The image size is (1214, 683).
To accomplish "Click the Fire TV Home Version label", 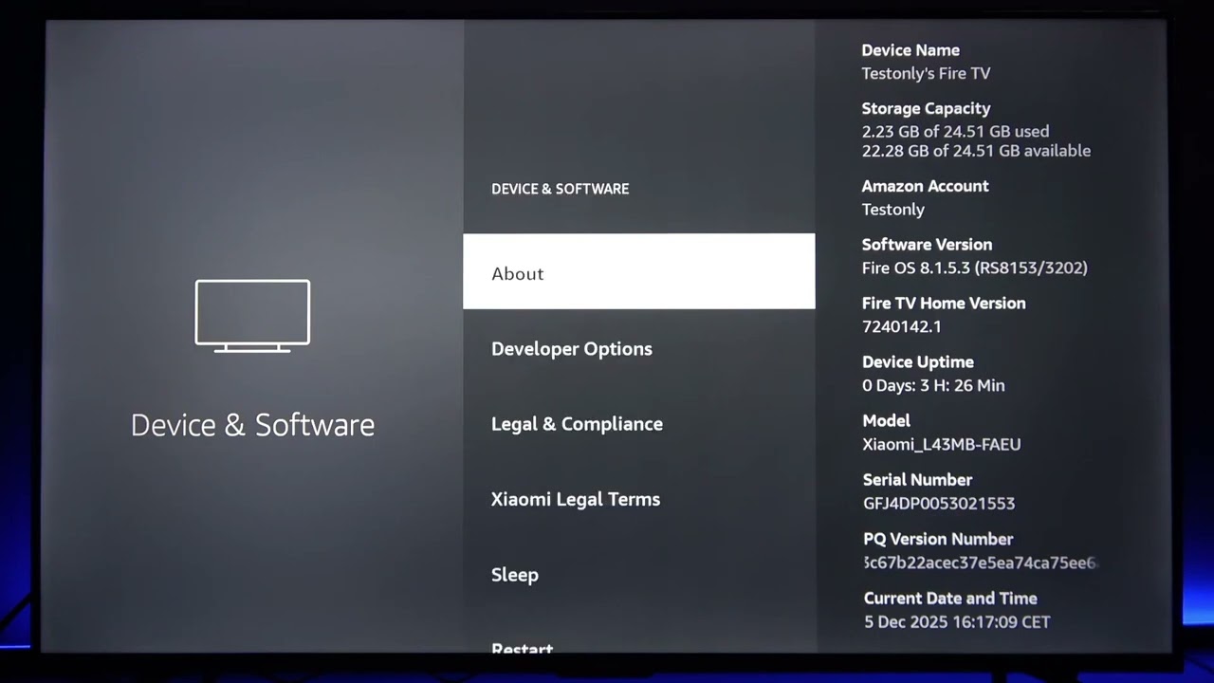I will tap(944, 304).
